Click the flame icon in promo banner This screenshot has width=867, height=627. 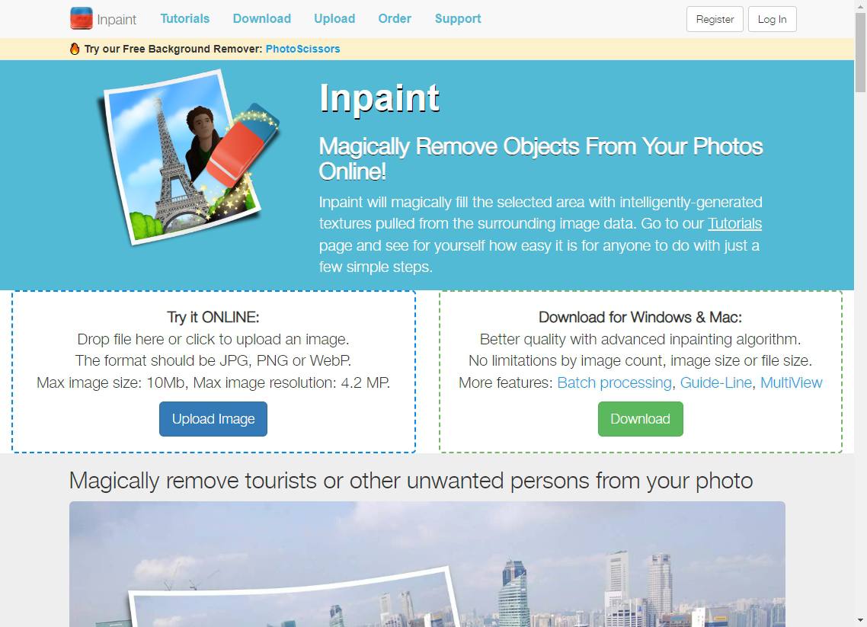(75, 49)
